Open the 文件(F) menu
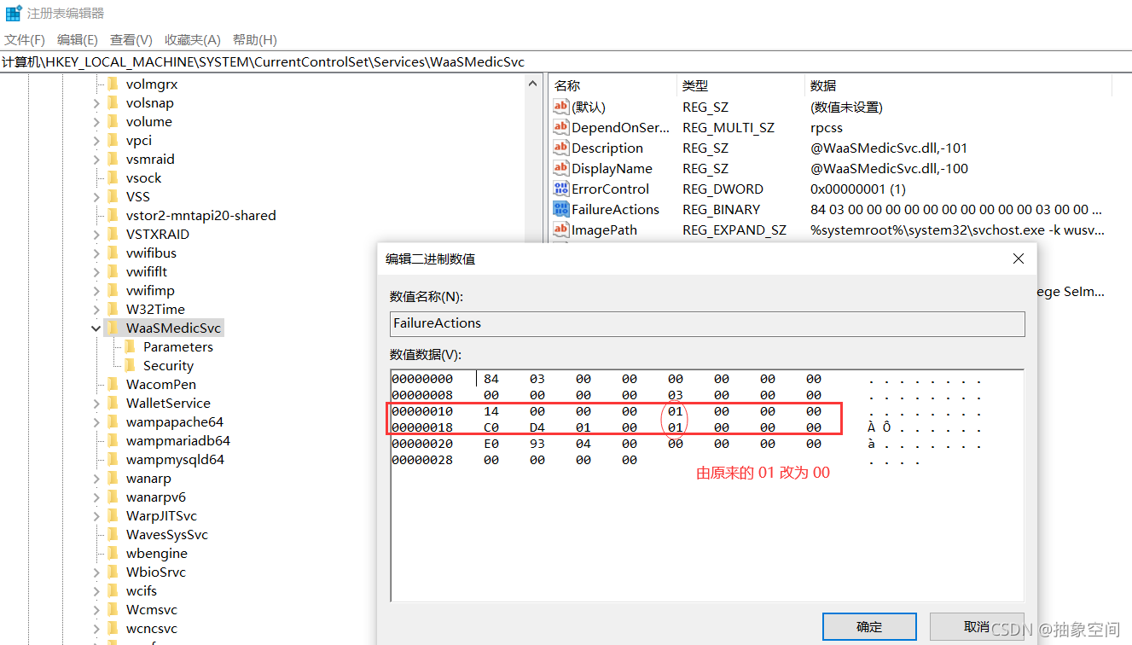Viewport: 1132px width, 645px height. point(25,40)
